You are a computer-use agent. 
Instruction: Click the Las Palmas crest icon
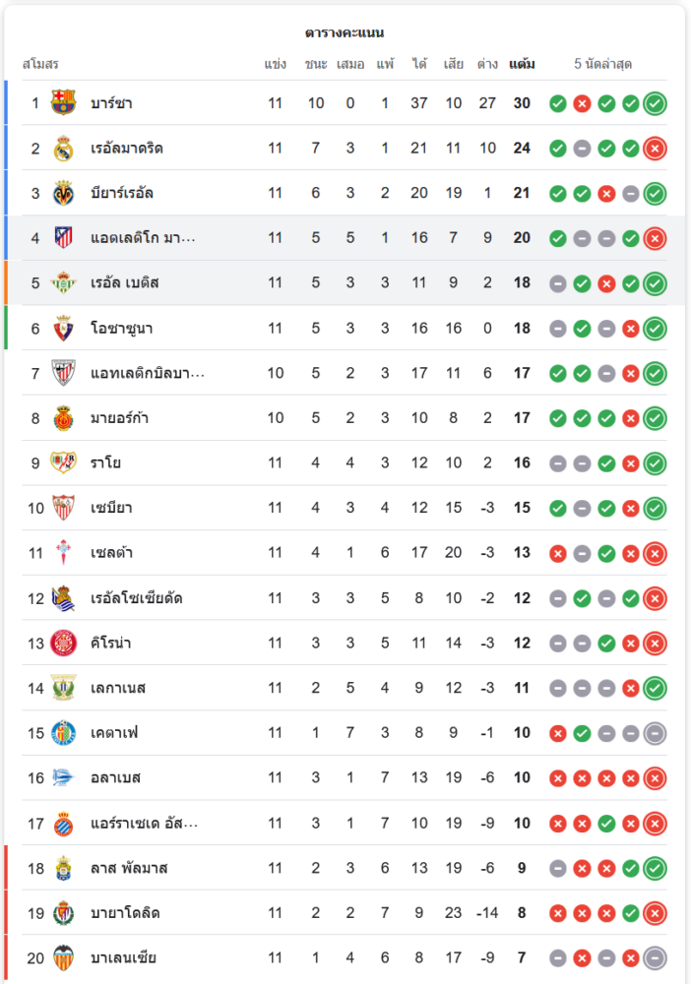[64, 868]
